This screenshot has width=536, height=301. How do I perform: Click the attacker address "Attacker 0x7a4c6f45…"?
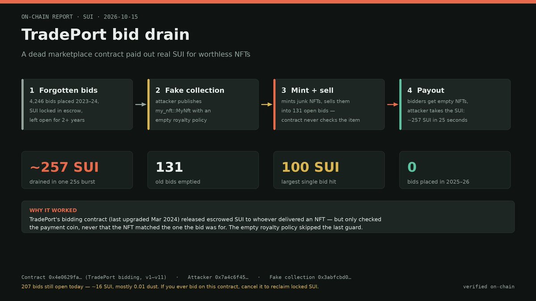click(x=218, y=277)
